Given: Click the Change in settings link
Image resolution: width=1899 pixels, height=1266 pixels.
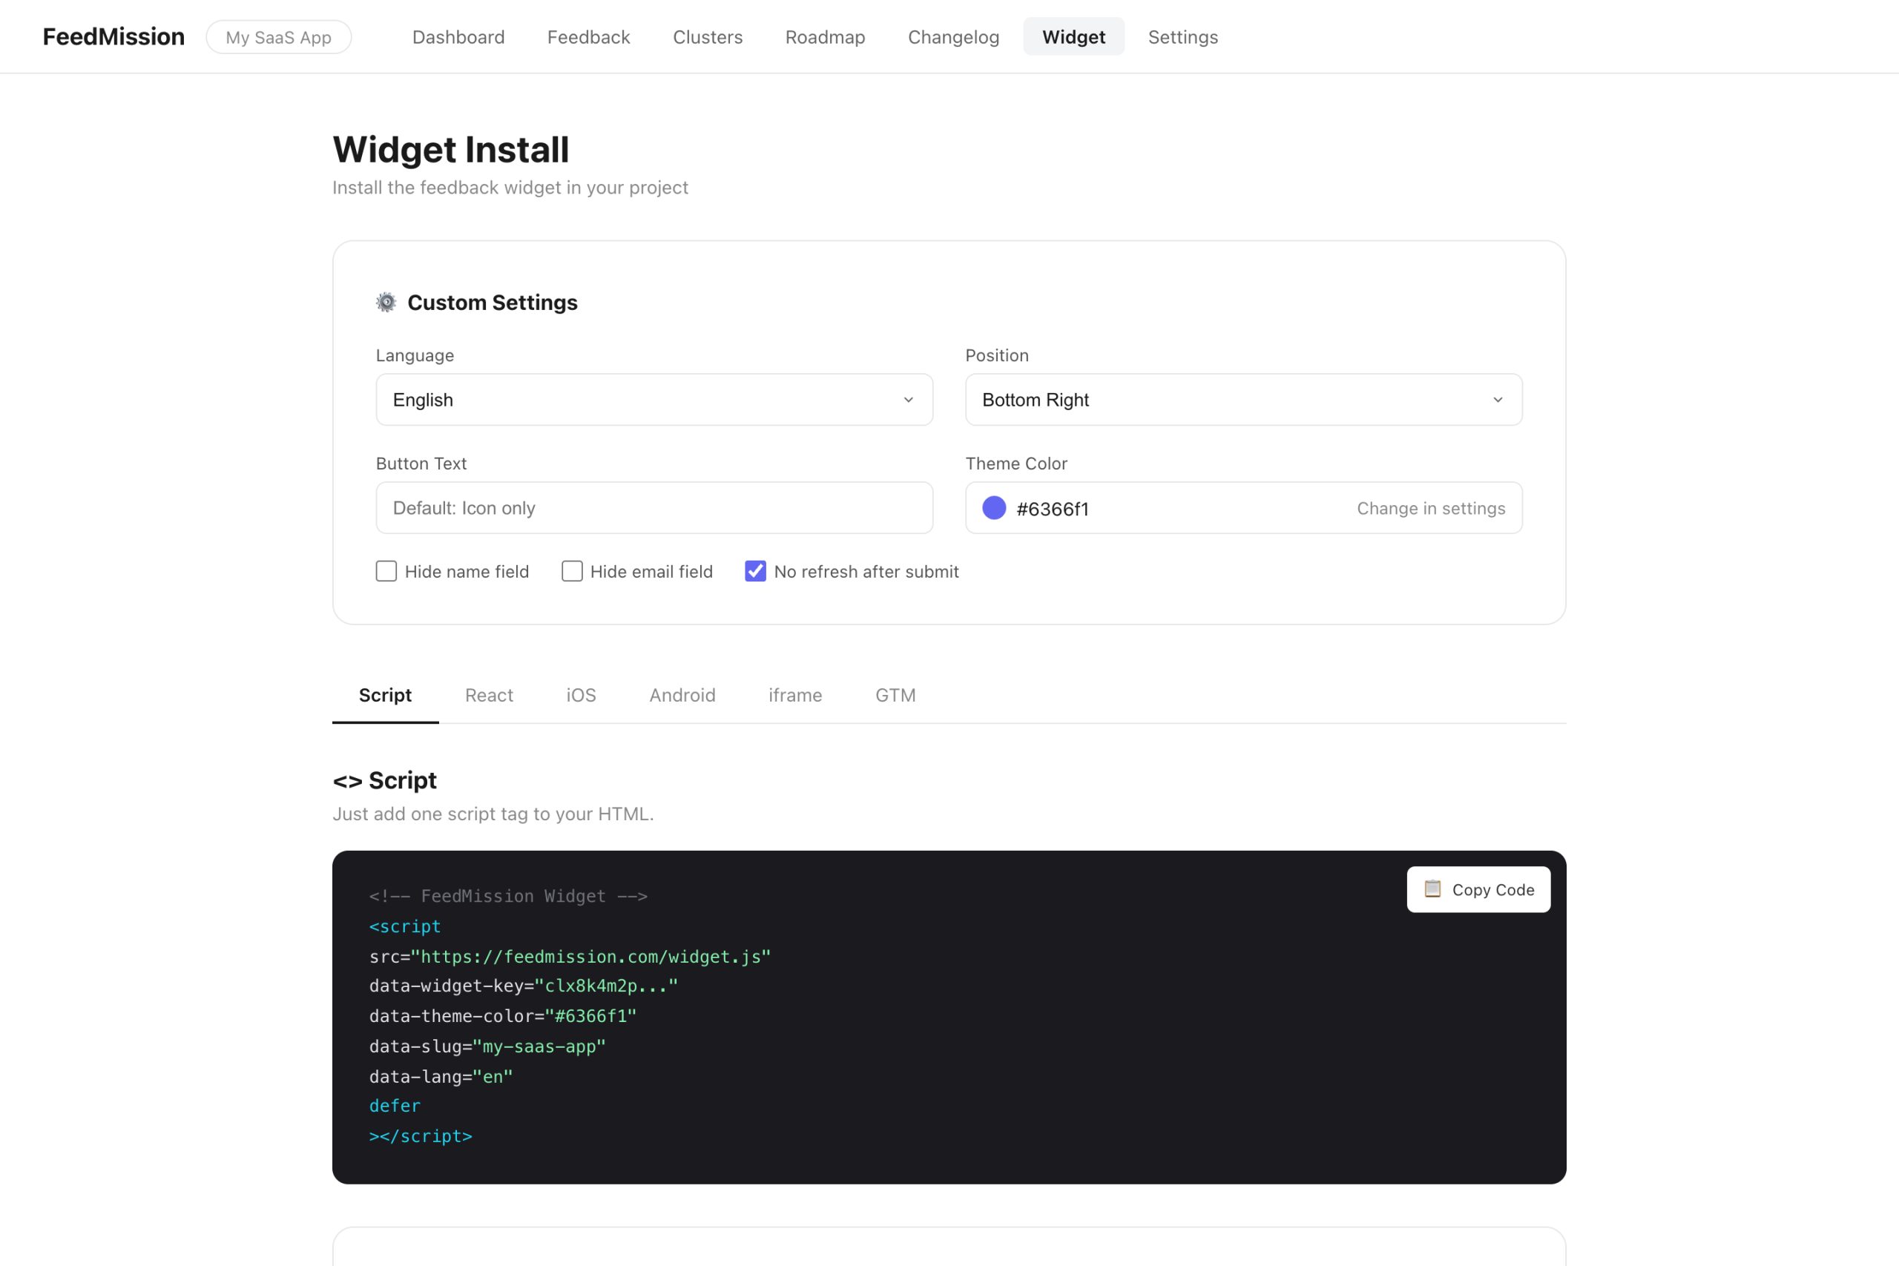Looking at the screenshot, I should click(x=1430, y=508).
